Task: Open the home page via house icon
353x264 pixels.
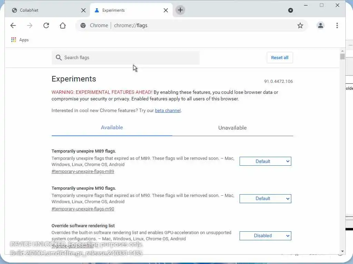Action: [63, 25]
